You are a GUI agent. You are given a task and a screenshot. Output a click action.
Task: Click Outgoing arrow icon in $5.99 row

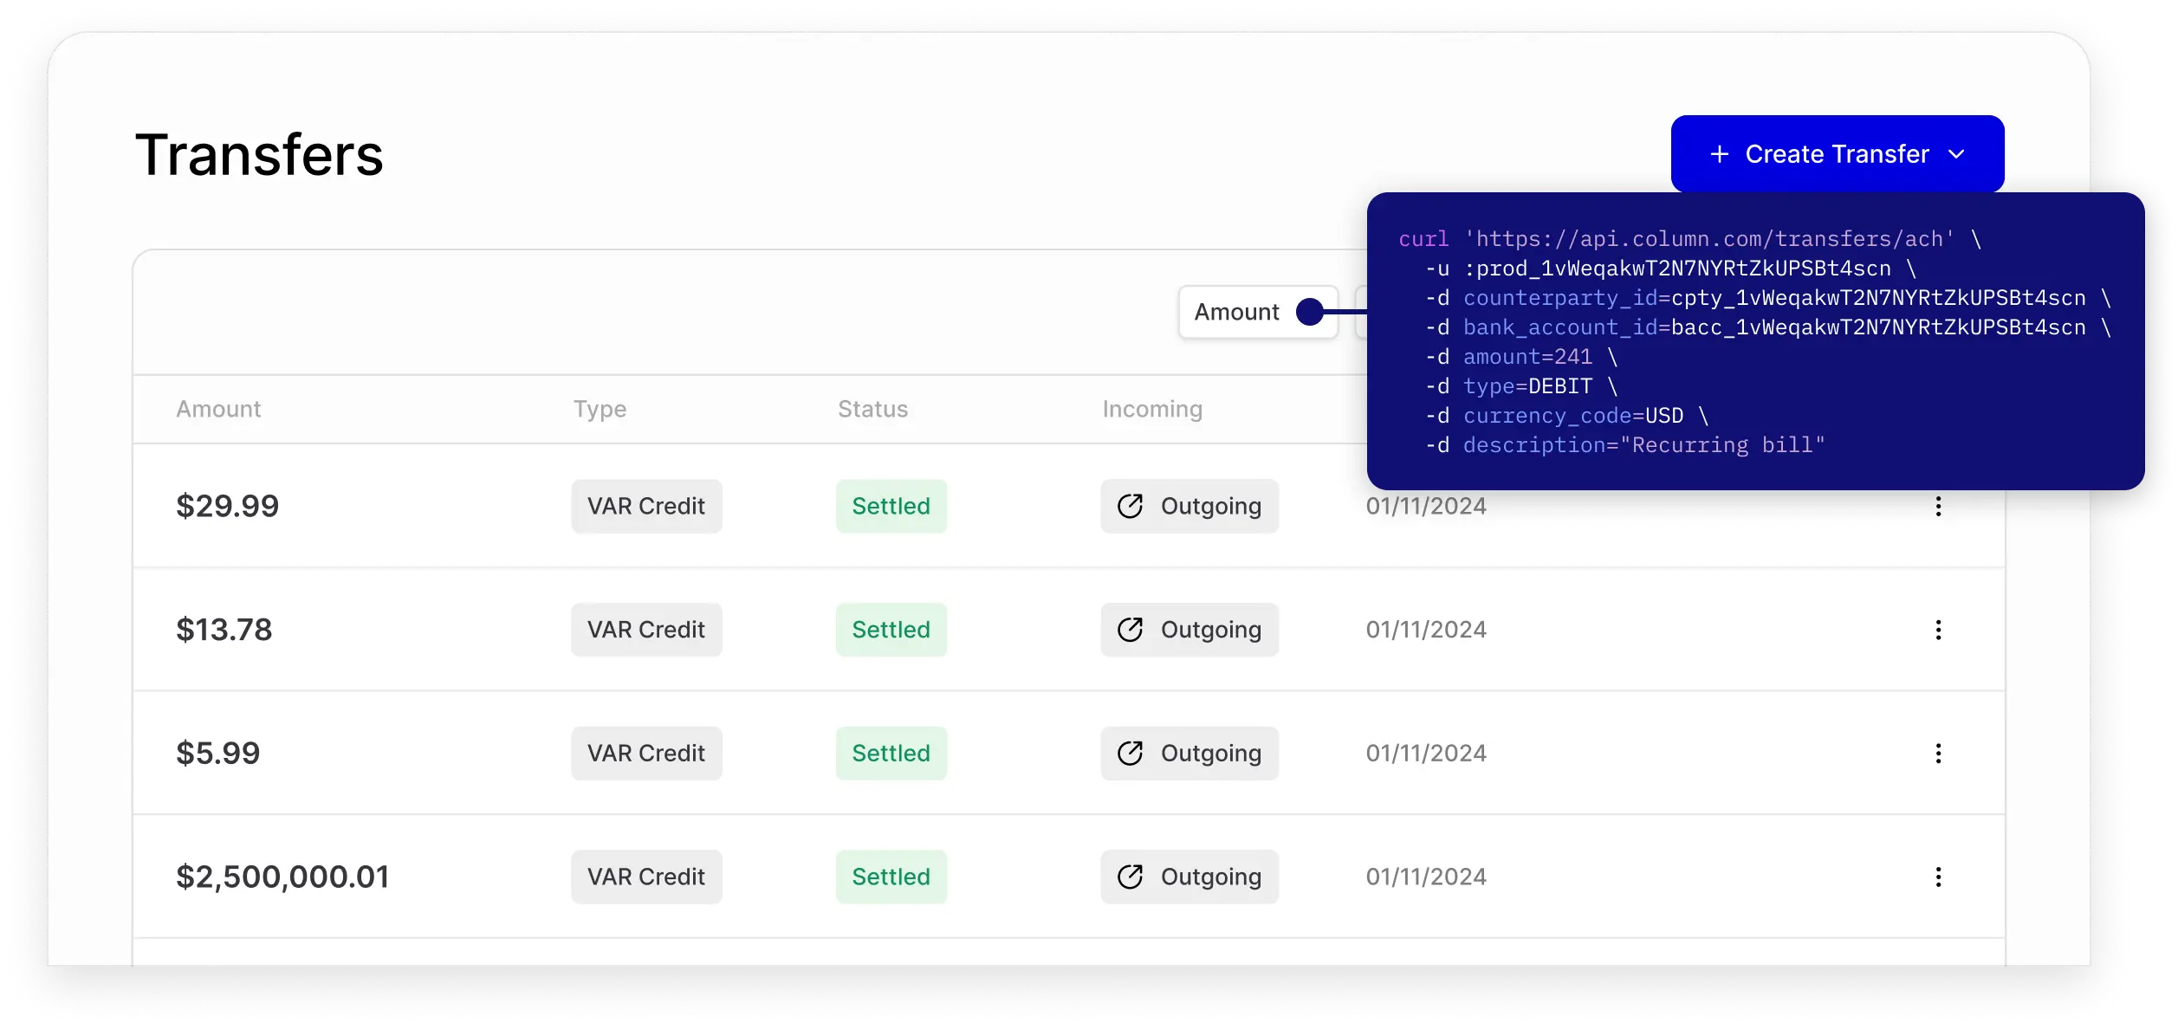pos(1130,754)
